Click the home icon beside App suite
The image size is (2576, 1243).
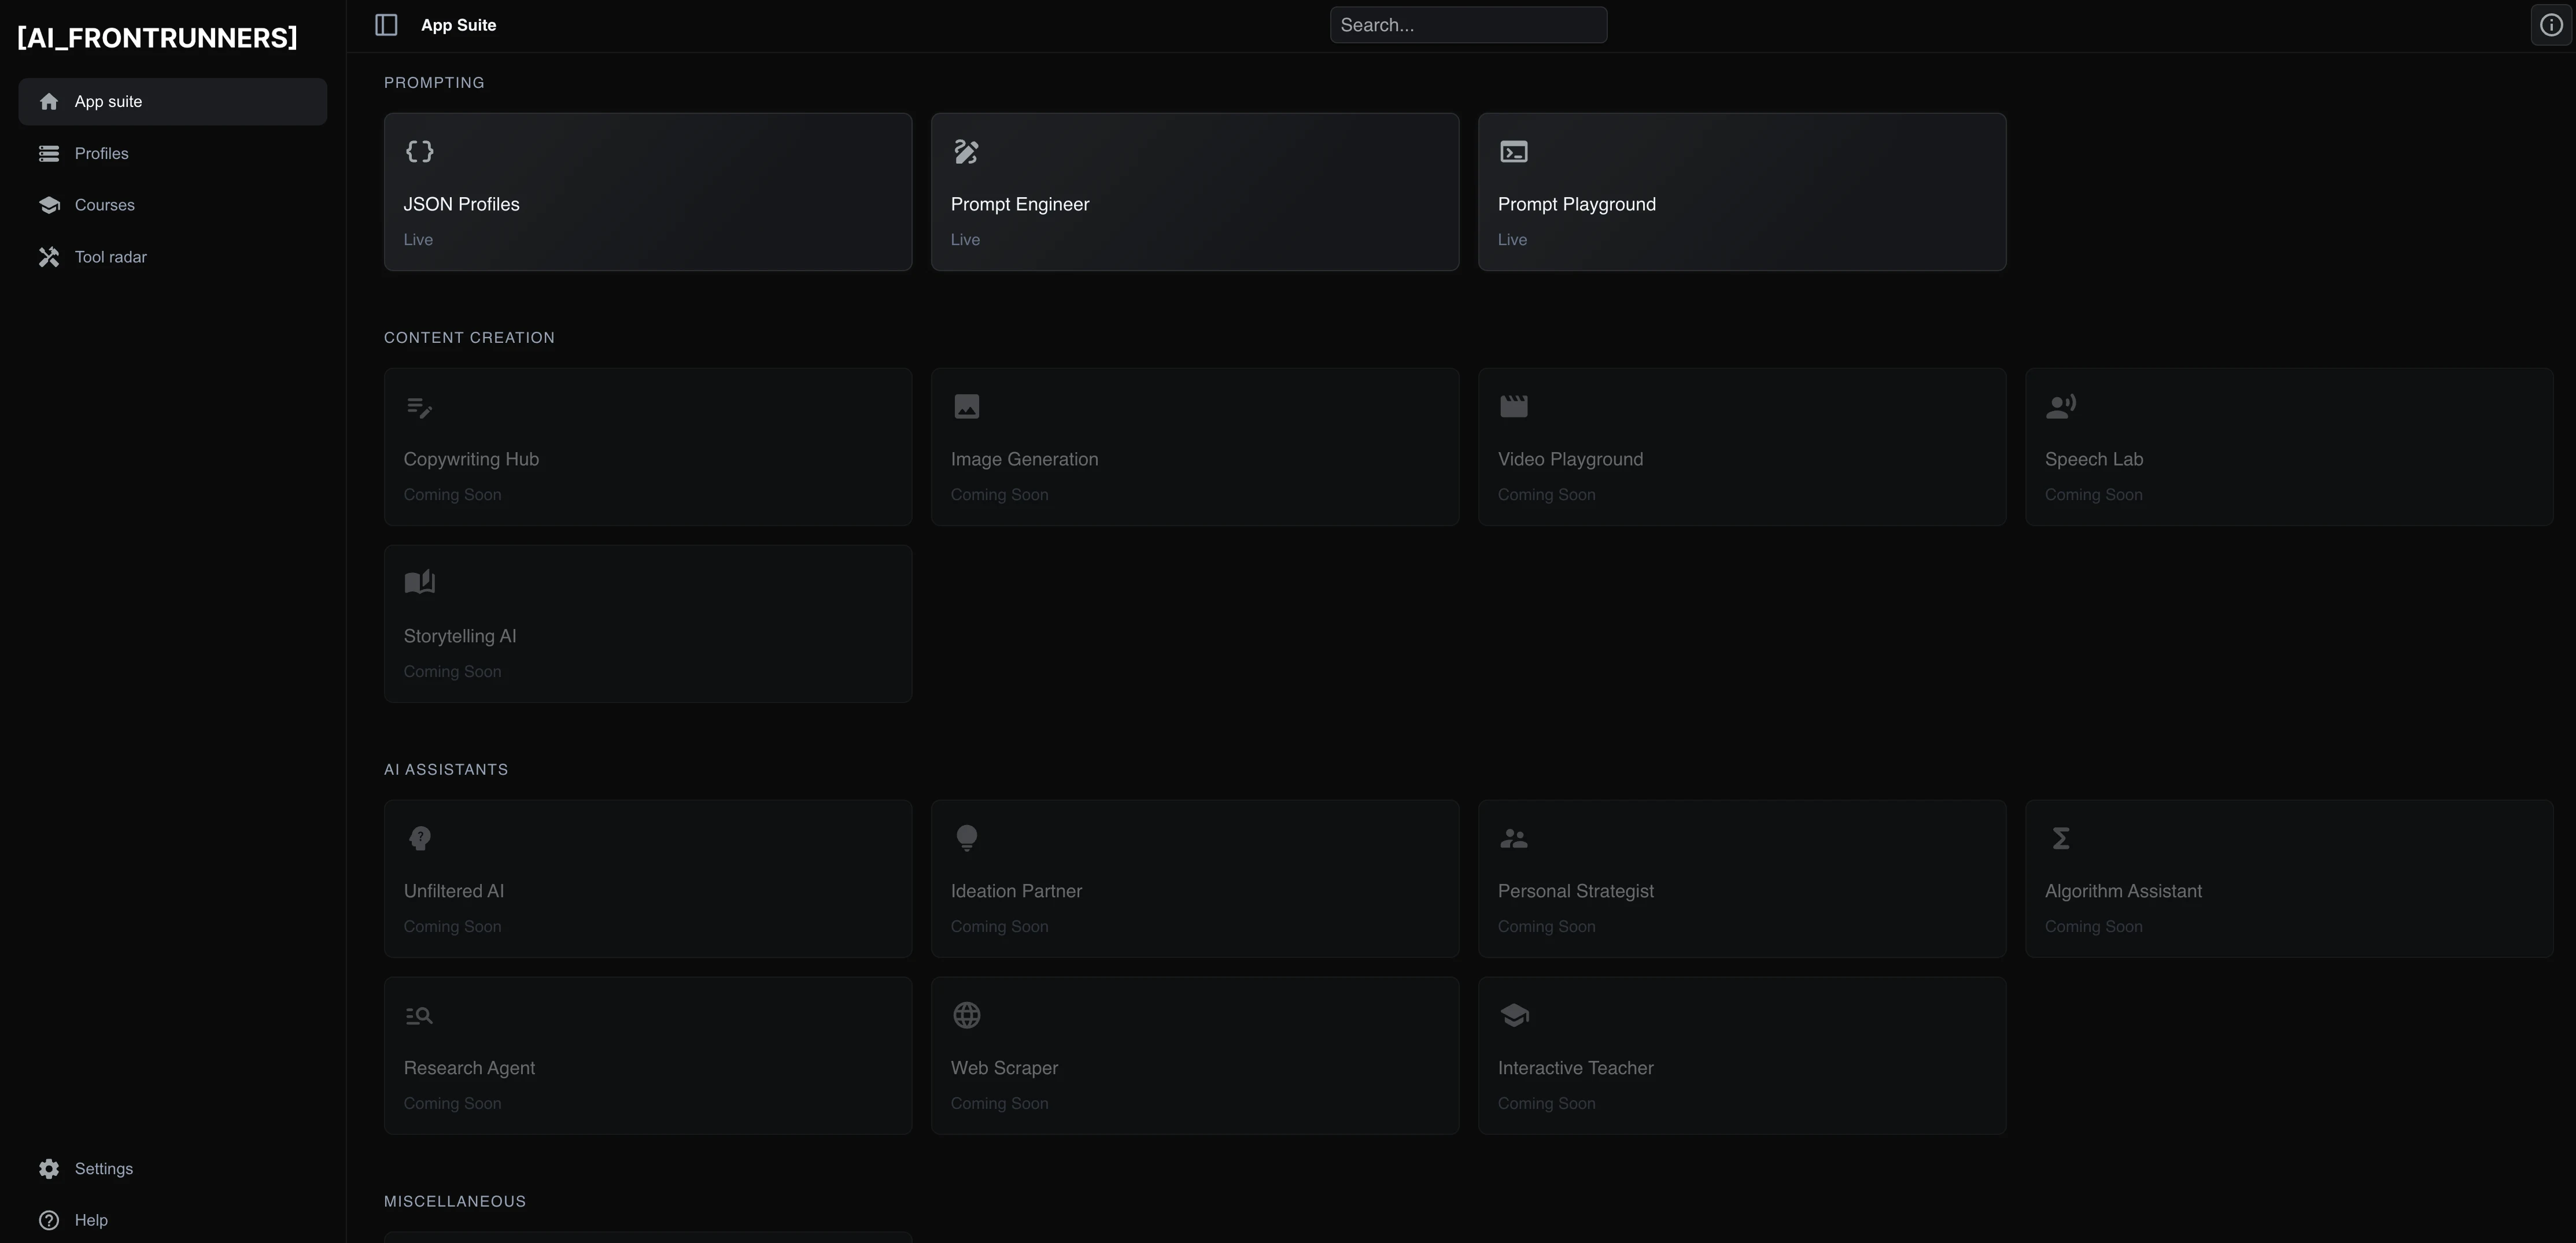click(x=49, y=102)
